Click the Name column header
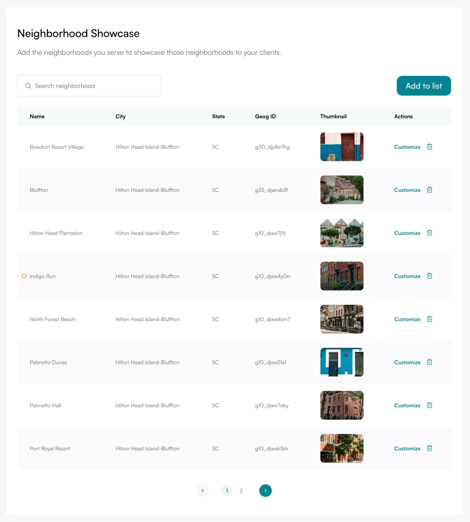The image size is (470, 522). pyautogui.click(x=37, y=116)
